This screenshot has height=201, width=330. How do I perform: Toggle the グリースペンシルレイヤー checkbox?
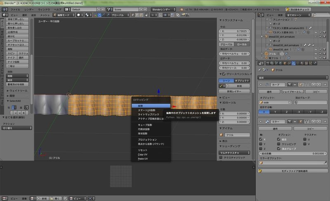224,74
